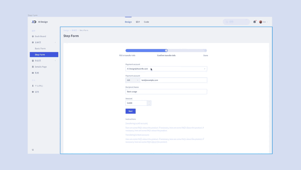Viewport: 301px width, 170px height.
Task: Decrease the Amount with down arrow
Action: coord(149,104)
